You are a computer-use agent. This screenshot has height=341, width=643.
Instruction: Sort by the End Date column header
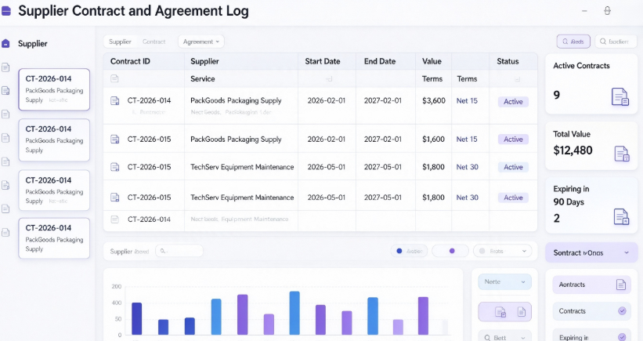tap(380, 61)
